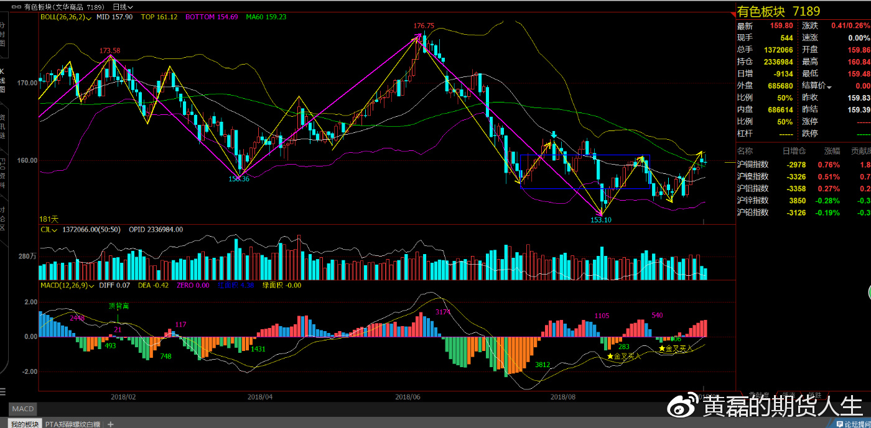This screenshot has height=428, width=871.
Task: Add a new board tab with plus icon
Action: click(x=111, y=424)
